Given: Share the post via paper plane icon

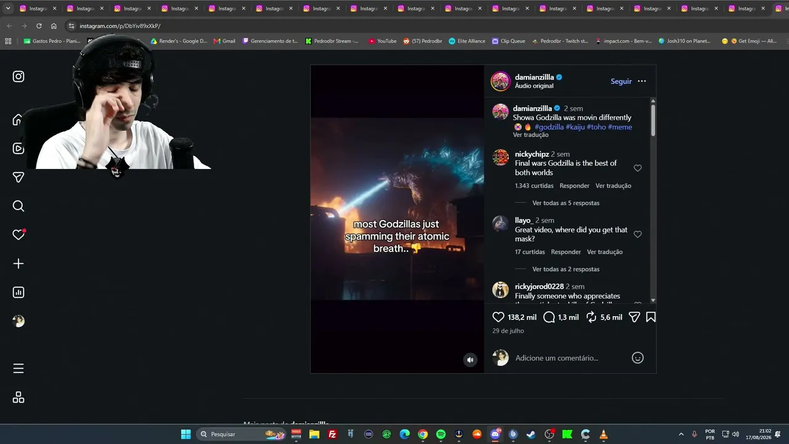Looking at the screenshot, I should click(634, 317).
